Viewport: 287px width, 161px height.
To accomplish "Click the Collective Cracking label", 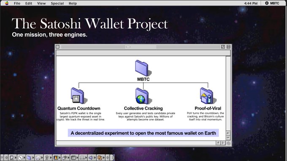I will [143, 108].
